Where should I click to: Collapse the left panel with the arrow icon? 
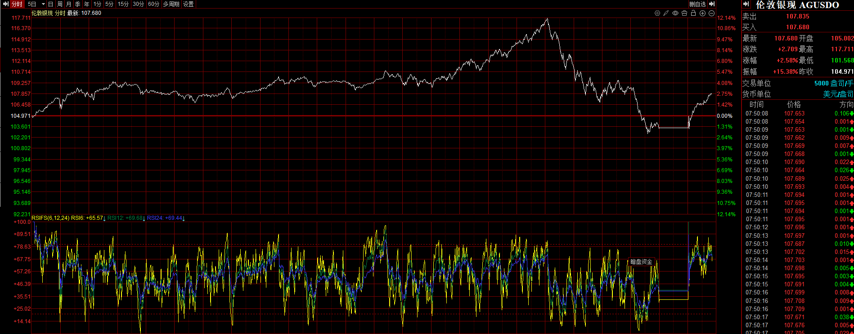[x=5, y=4]
